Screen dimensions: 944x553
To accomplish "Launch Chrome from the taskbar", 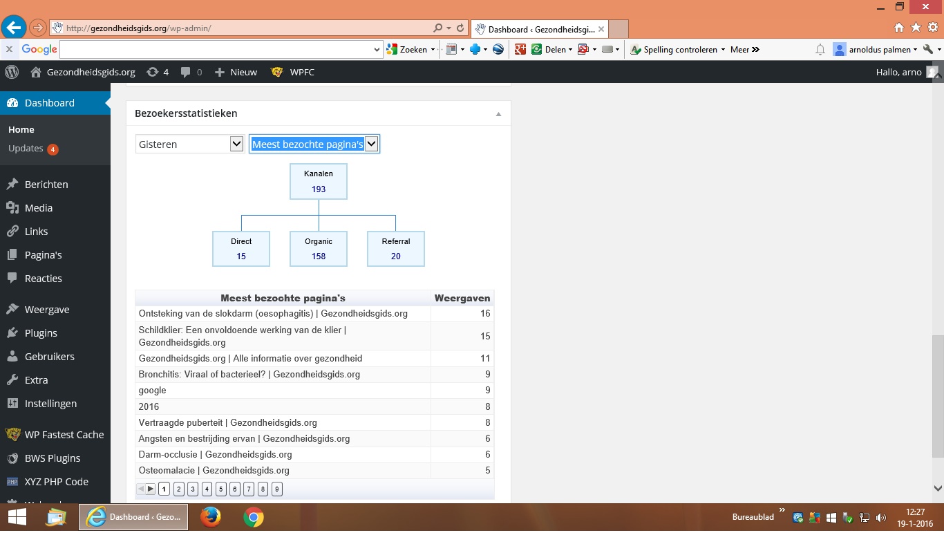I will [x=254, y=517].
